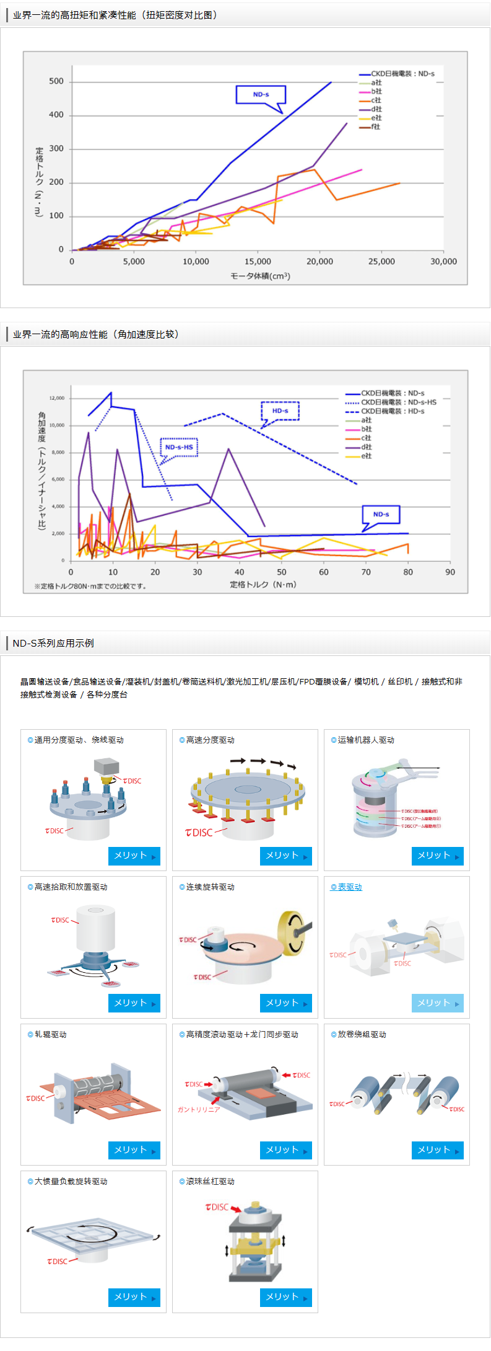Click the 轧辊驱动 roller illustration
The height and width of the screenshot is (1351, 491).
(93, 1094)
